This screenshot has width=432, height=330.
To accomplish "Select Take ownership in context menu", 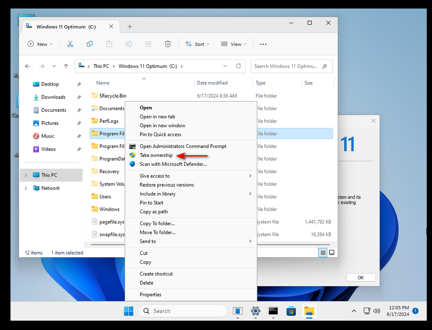I will click(x=156, y=155).
